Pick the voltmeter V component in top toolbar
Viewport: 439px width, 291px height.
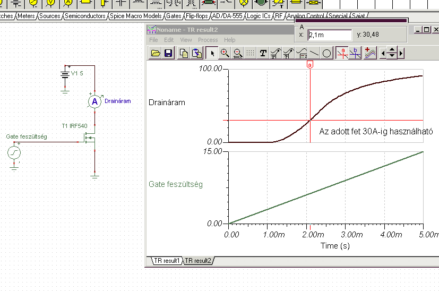pyautogui.click(x=50, y=3)
